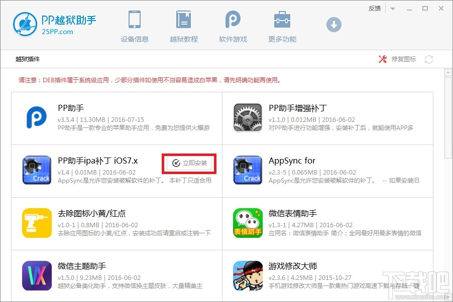
Task: Click 立即安装 to install PP助手ipa补丁
Action: 189,163
